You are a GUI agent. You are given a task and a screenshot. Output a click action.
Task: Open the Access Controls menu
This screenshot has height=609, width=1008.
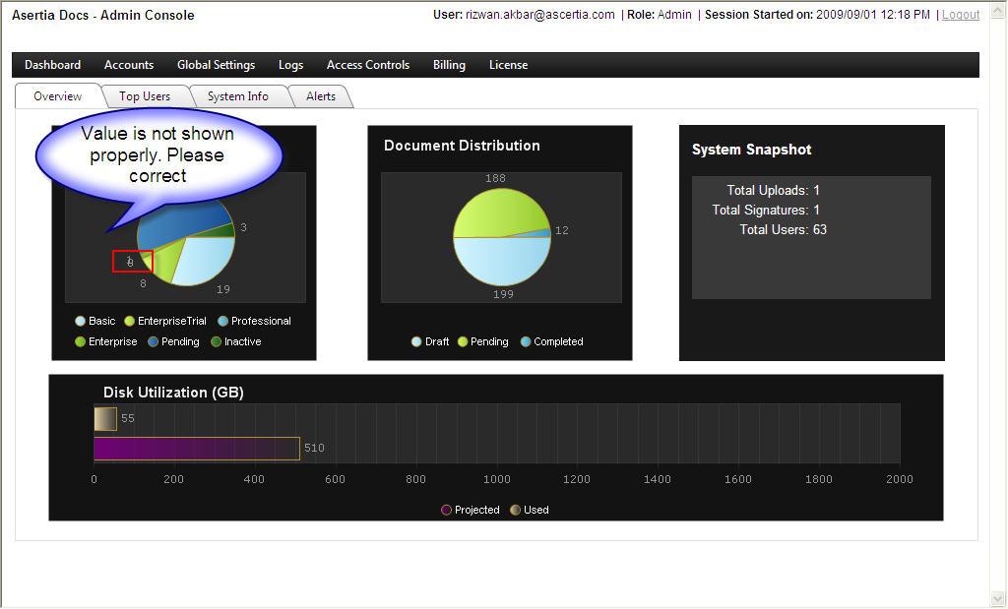(368, 65)
